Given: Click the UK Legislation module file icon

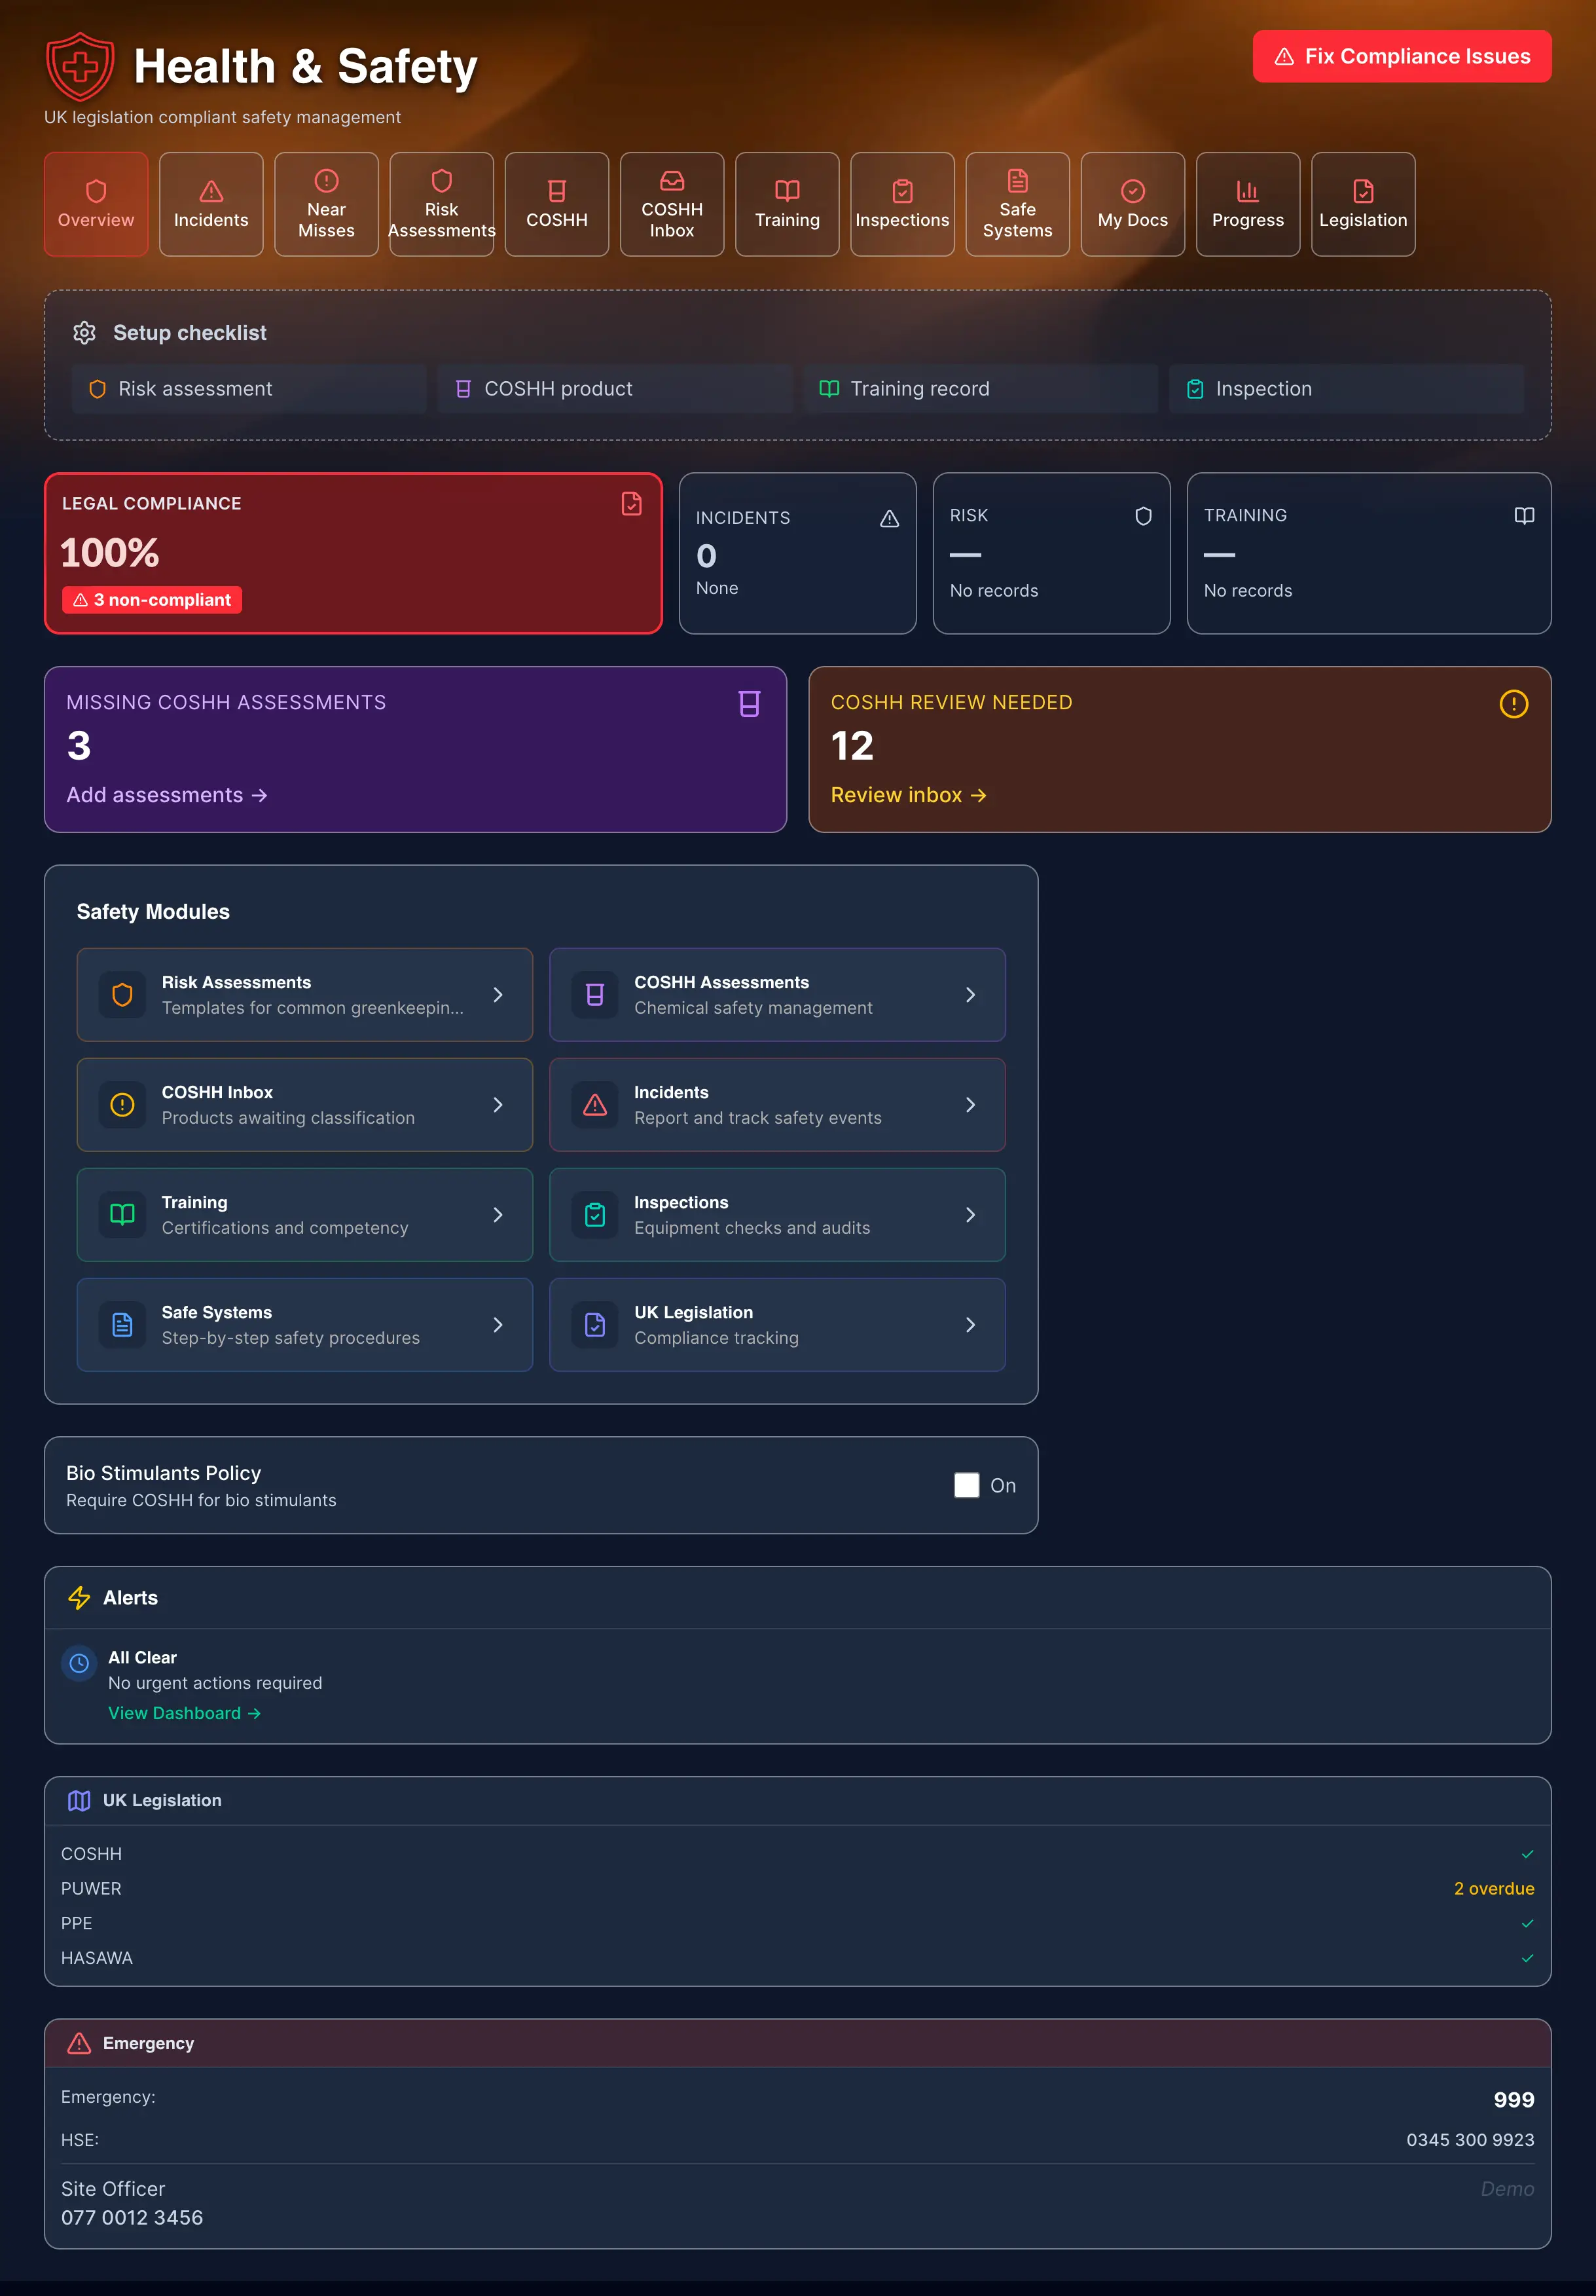Looking at the screenshot, I should click(x=594, y=1325).
